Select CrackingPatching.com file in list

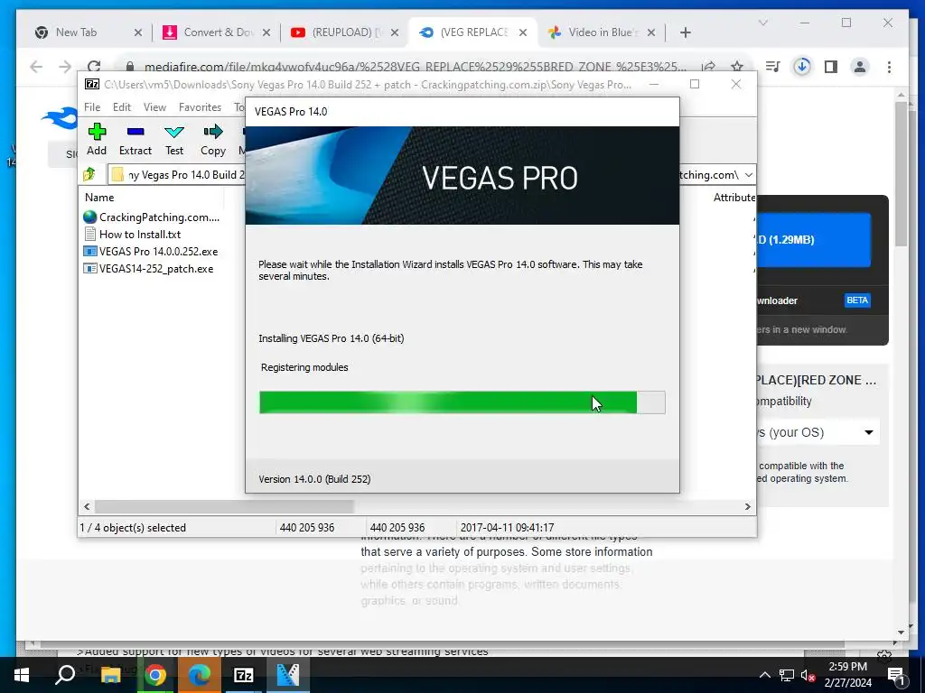(x=152, y=217)
